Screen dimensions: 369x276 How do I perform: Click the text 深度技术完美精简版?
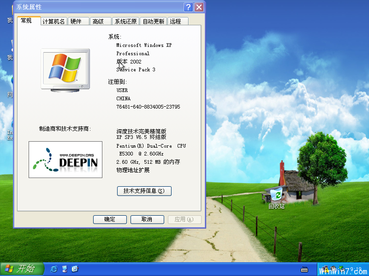141,131
